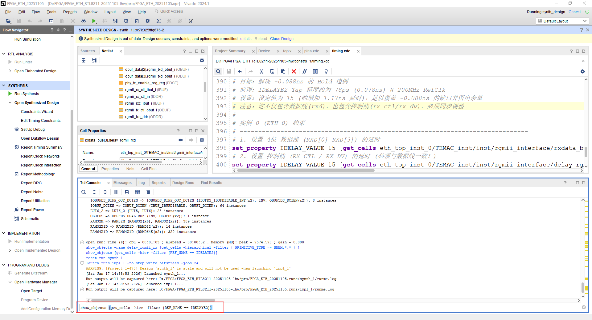
Task: Collapse Open Synthesized Design tree
Action: pos(10,103)
